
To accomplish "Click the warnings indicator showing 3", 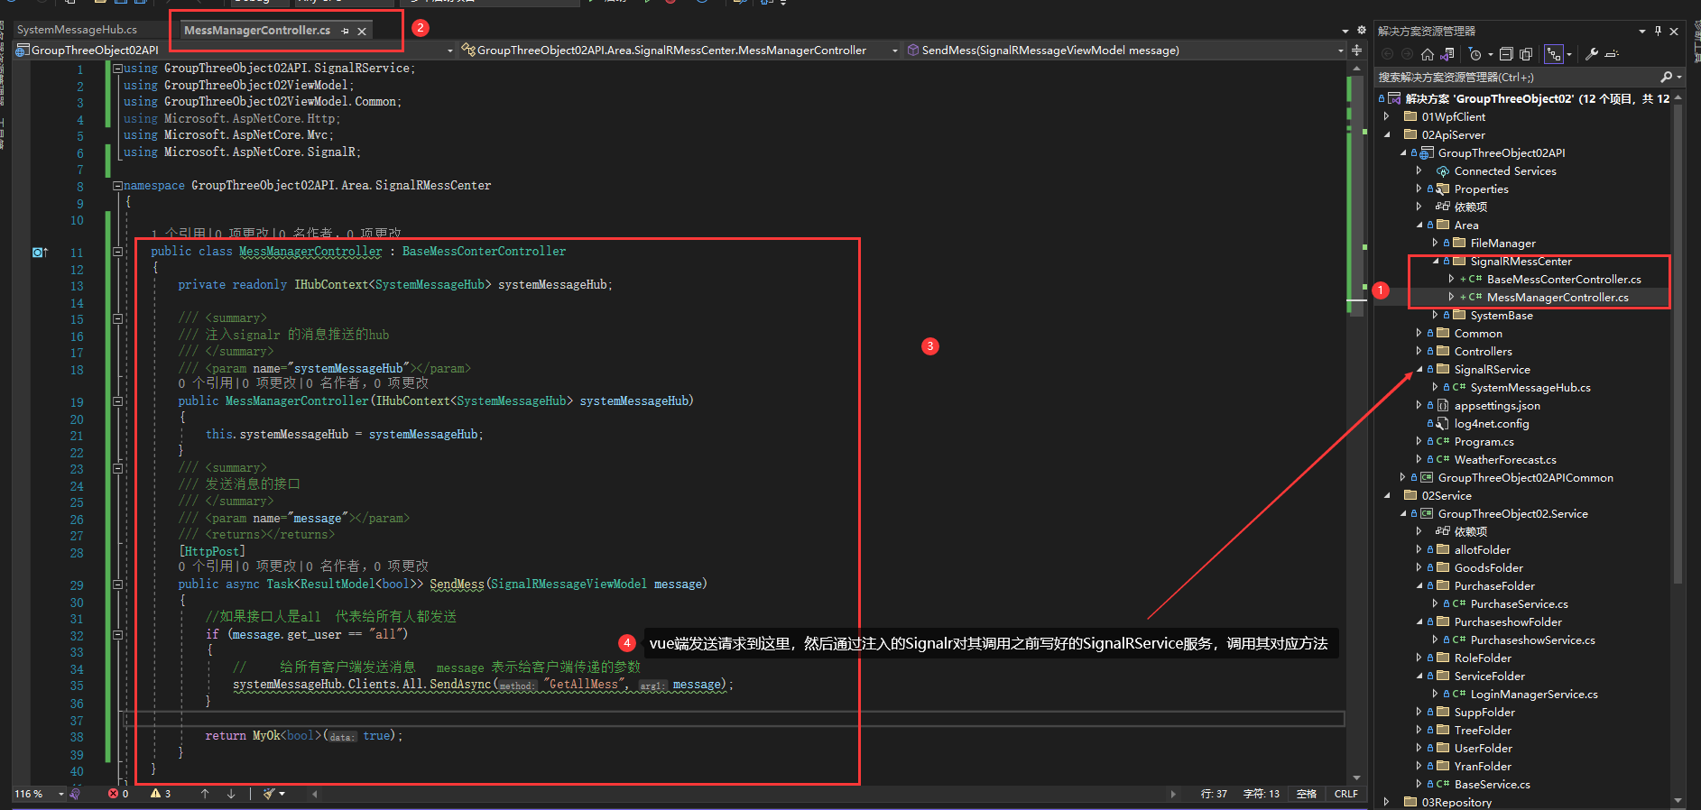I will click(x=161, y=794).
